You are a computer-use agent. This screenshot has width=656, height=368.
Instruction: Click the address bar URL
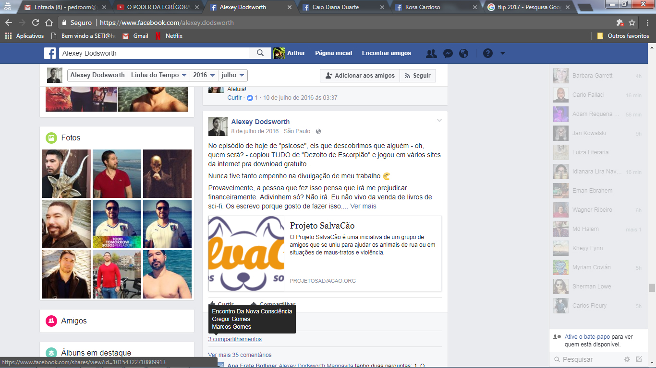coord(166,23)
